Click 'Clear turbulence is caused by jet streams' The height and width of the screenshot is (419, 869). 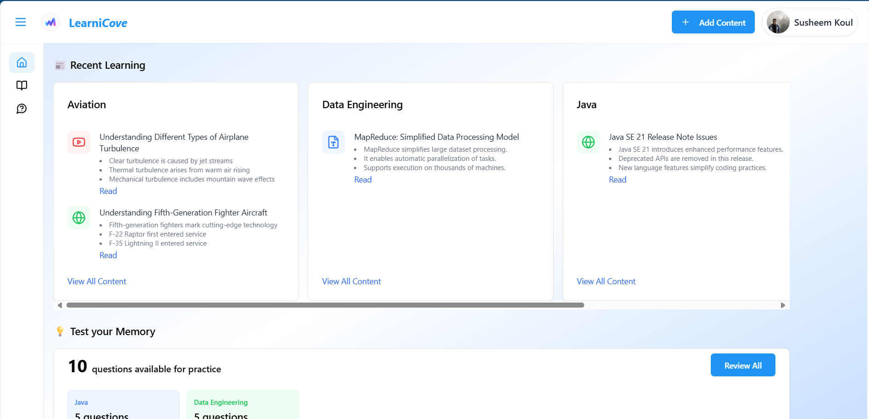pyautogui.click(x=171, y=161)
